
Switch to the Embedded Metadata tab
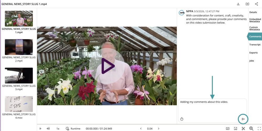[x=255, y=20]
